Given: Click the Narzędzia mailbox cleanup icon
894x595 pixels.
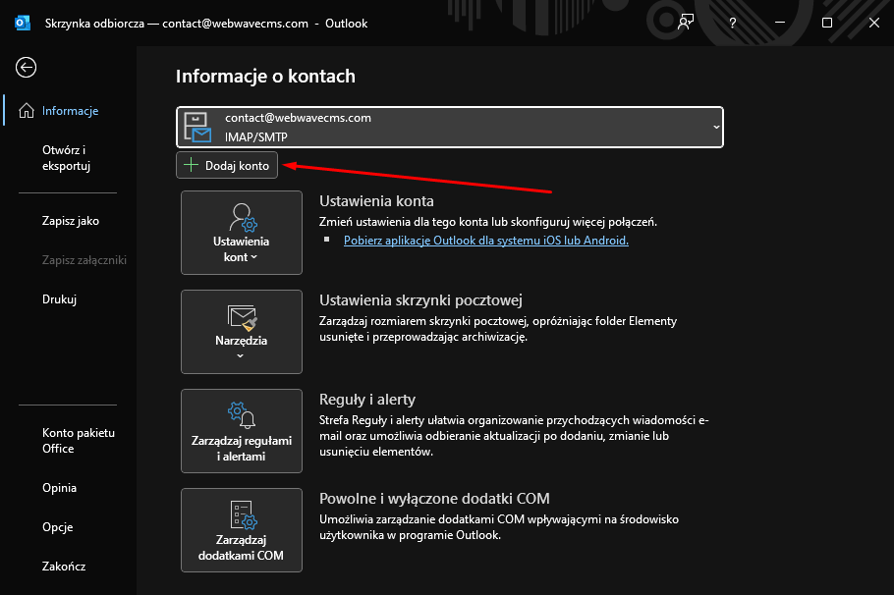Looking at the screenshot, I should click(x=241, y=319).
